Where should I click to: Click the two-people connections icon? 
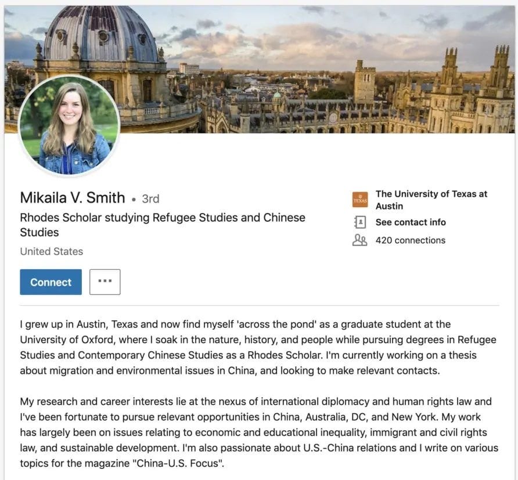[x=360, y=240]
